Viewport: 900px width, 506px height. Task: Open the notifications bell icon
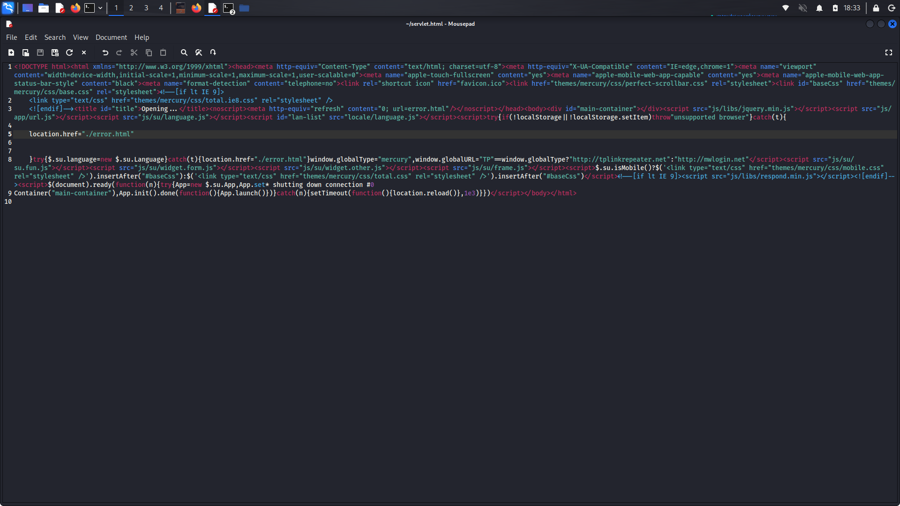click(819, 8)
